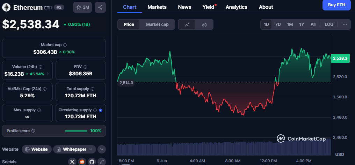Click the 2,500.0 price axis label
Viewport: 355px width, 165px height.
tap(340, 97)
